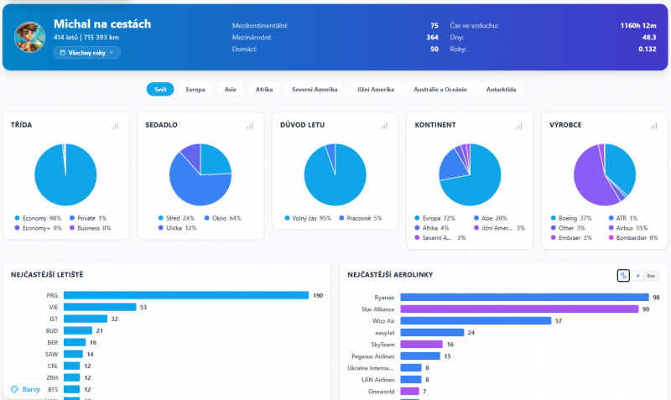The width and height of the screenshot is (671, 400).
Task: Select the Jižní Amerika tab
Action: 375,89
